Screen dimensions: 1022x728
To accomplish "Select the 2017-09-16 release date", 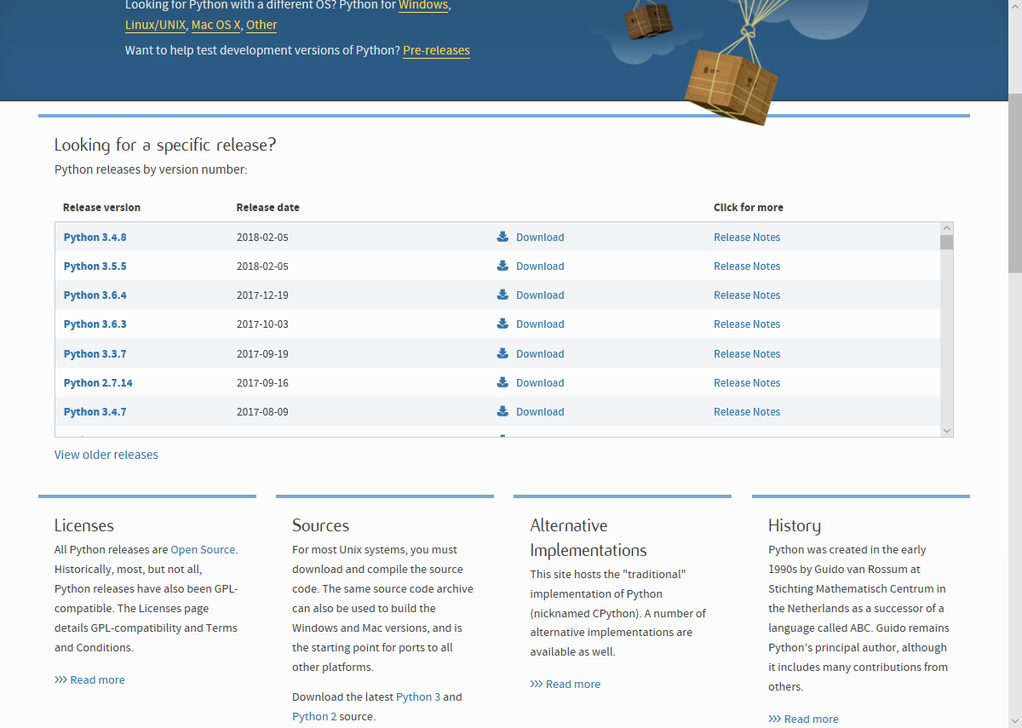I will (262, 383).
